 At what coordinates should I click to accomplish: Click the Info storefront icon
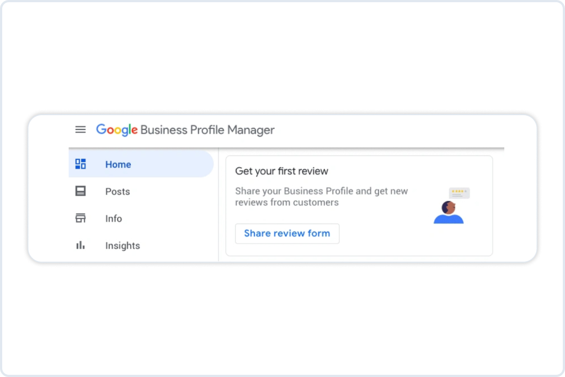81,218
